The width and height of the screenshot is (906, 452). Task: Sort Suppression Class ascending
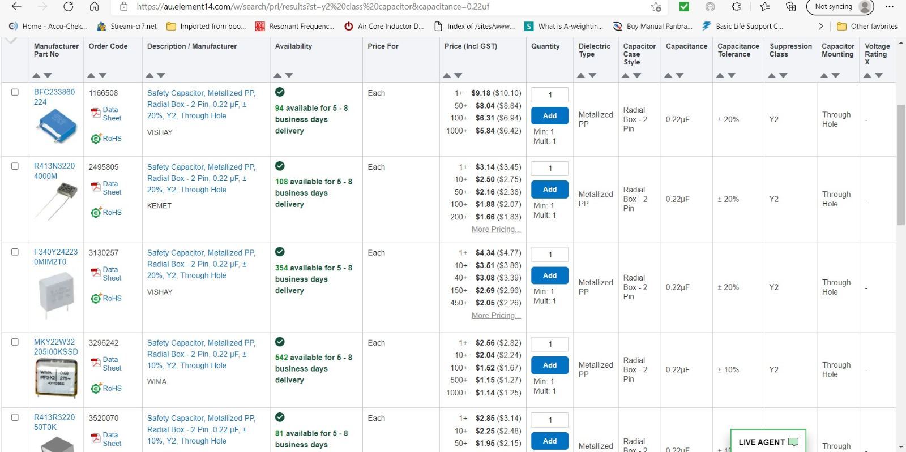click(772, 75)
